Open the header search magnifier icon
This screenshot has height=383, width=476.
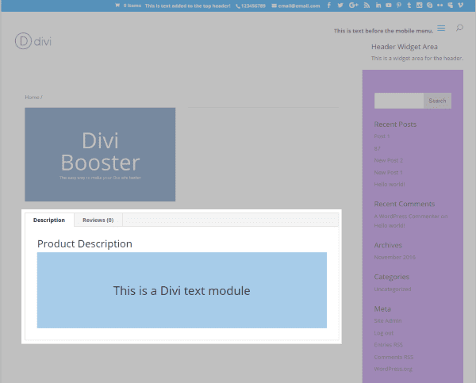459,29
